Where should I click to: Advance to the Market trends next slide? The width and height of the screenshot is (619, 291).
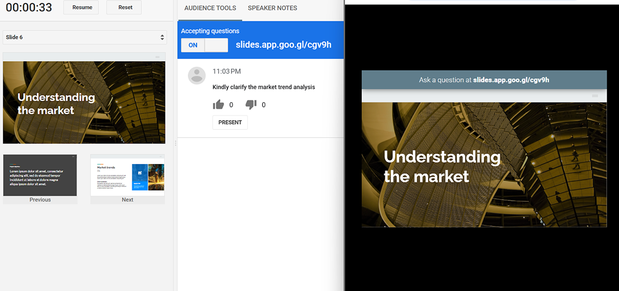pyautogui.click(x=127, y=175)
